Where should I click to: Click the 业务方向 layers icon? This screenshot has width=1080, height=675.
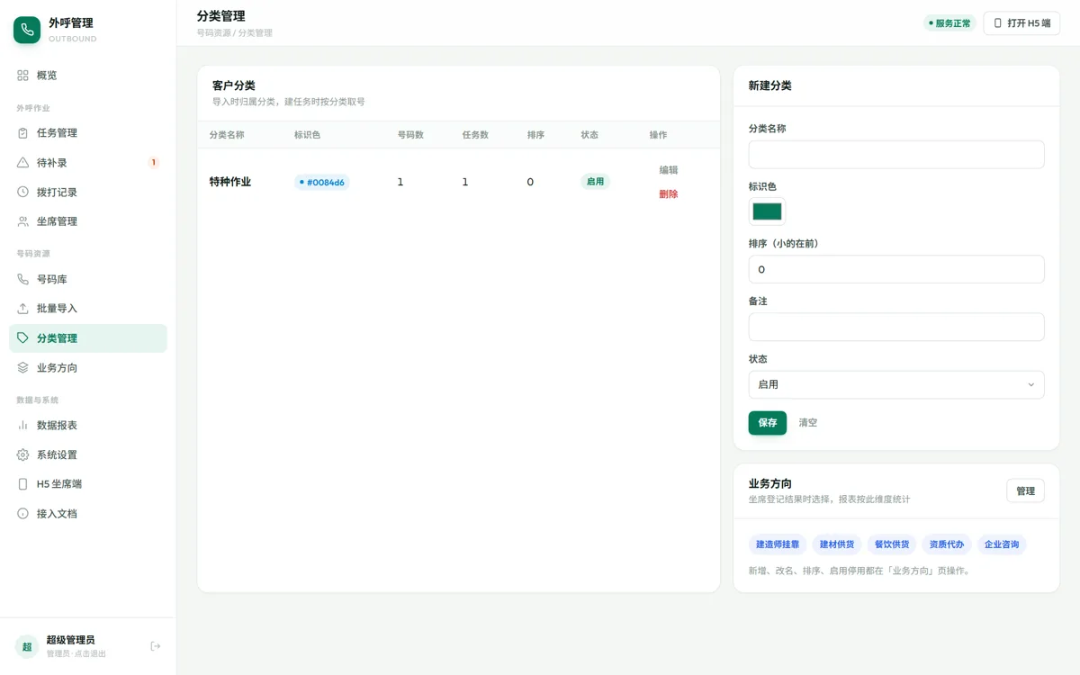23,368
